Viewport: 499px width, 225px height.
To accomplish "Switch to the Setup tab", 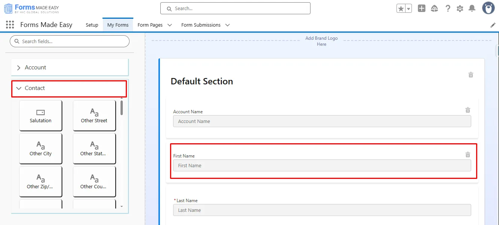I will (92, 25).
